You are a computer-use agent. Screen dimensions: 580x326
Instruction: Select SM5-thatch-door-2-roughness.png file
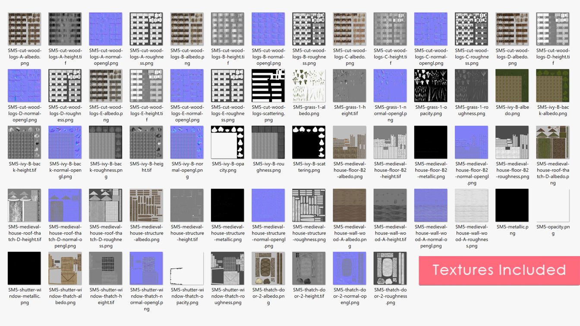390,268
